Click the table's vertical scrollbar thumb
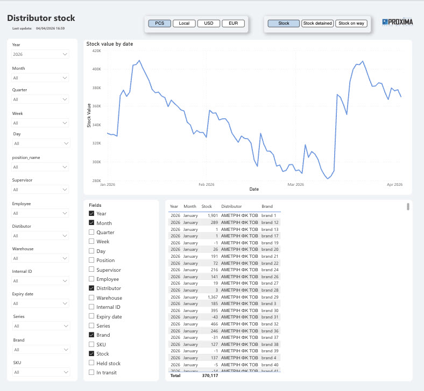424x391 pixels. [408, 207]
